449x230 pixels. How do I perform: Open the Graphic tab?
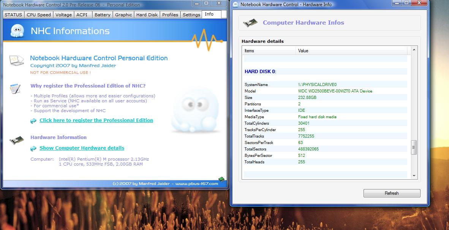(x=123, y=14)
